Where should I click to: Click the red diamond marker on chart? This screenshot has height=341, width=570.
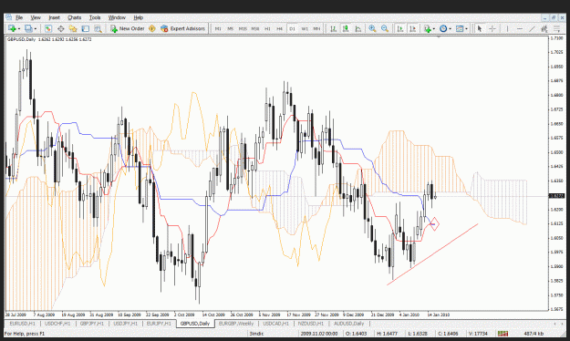click(x=434, y=224)
